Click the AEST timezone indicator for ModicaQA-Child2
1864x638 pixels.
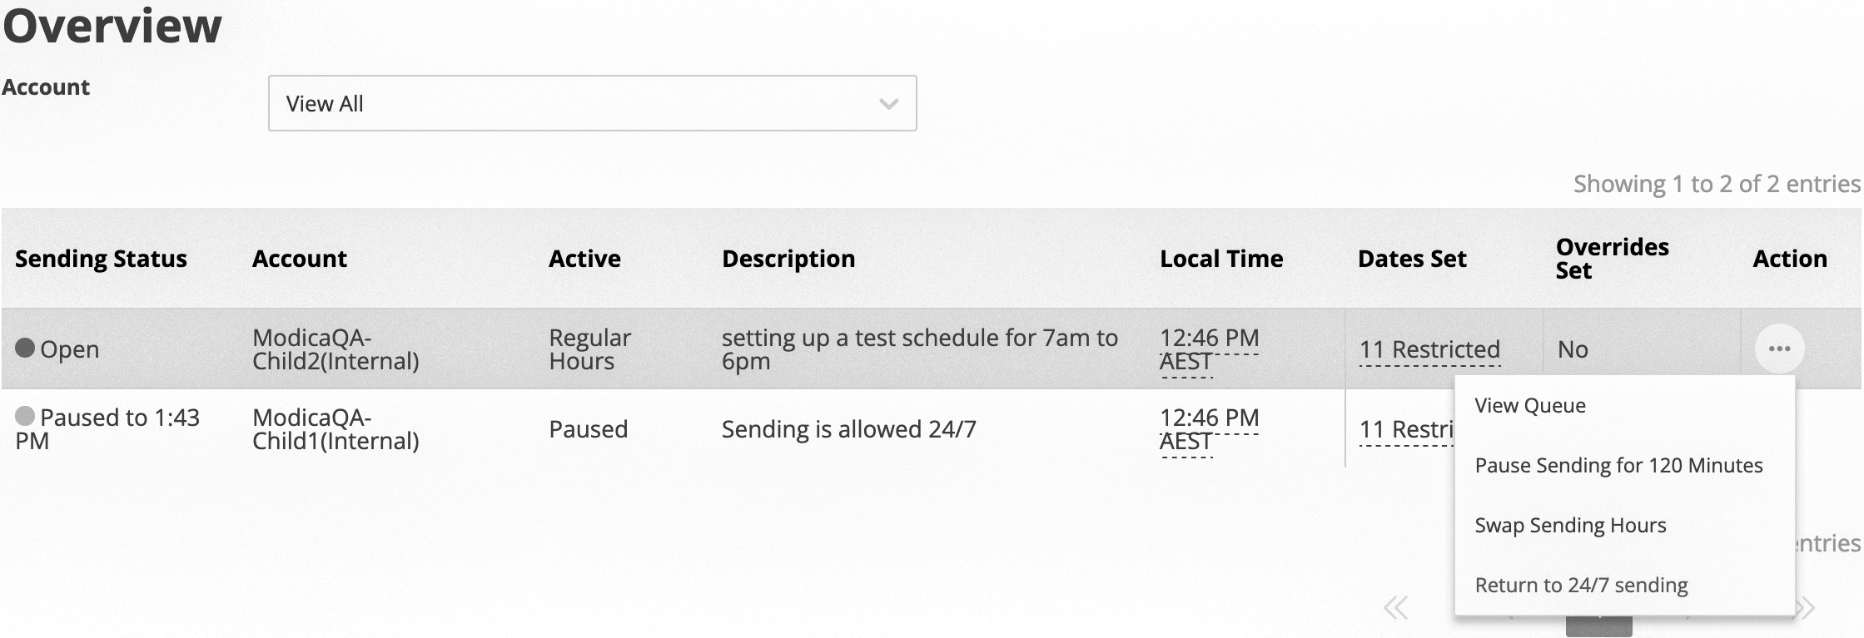(1186, 361)
